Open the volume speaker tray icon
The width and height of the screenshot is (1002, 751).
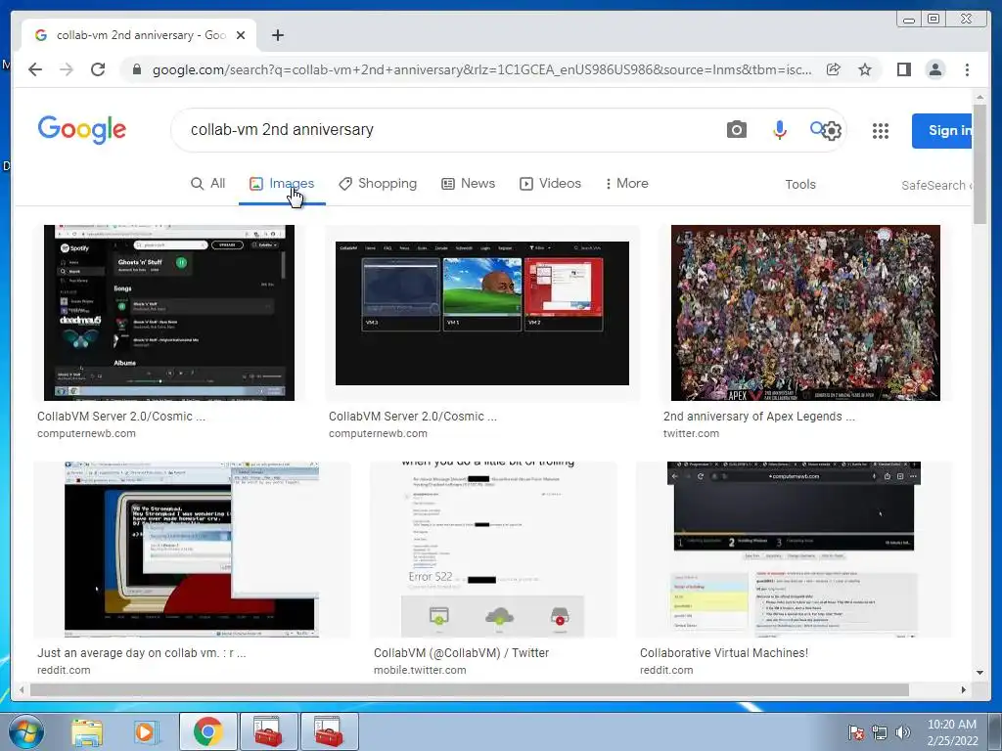903,733
